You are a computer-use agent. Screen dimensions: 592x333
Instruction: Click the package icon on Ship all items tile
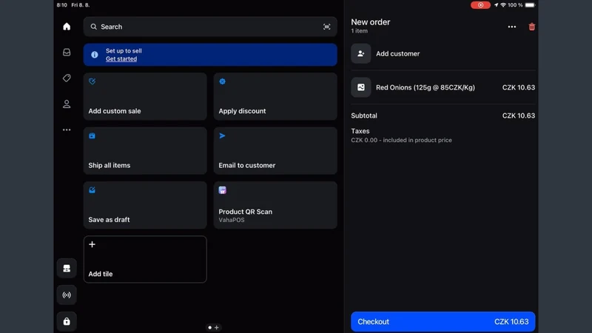tap(92, 135)
